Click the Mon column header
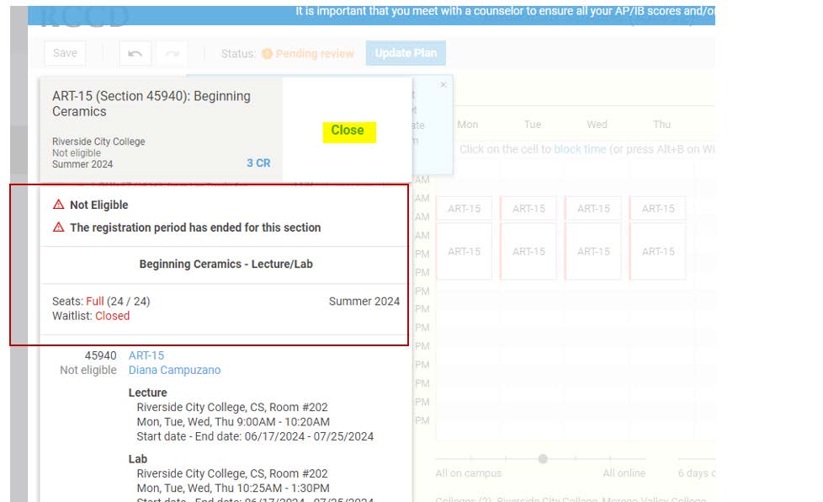 coord(468,125)
